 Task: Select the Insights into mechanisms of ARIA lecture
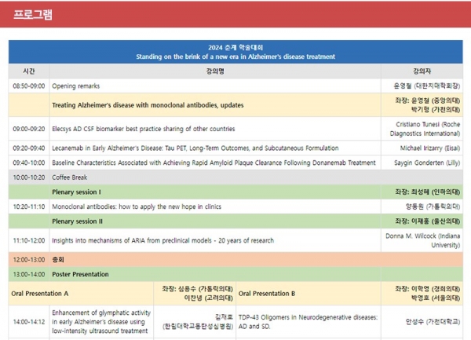(x=162, y=239)
